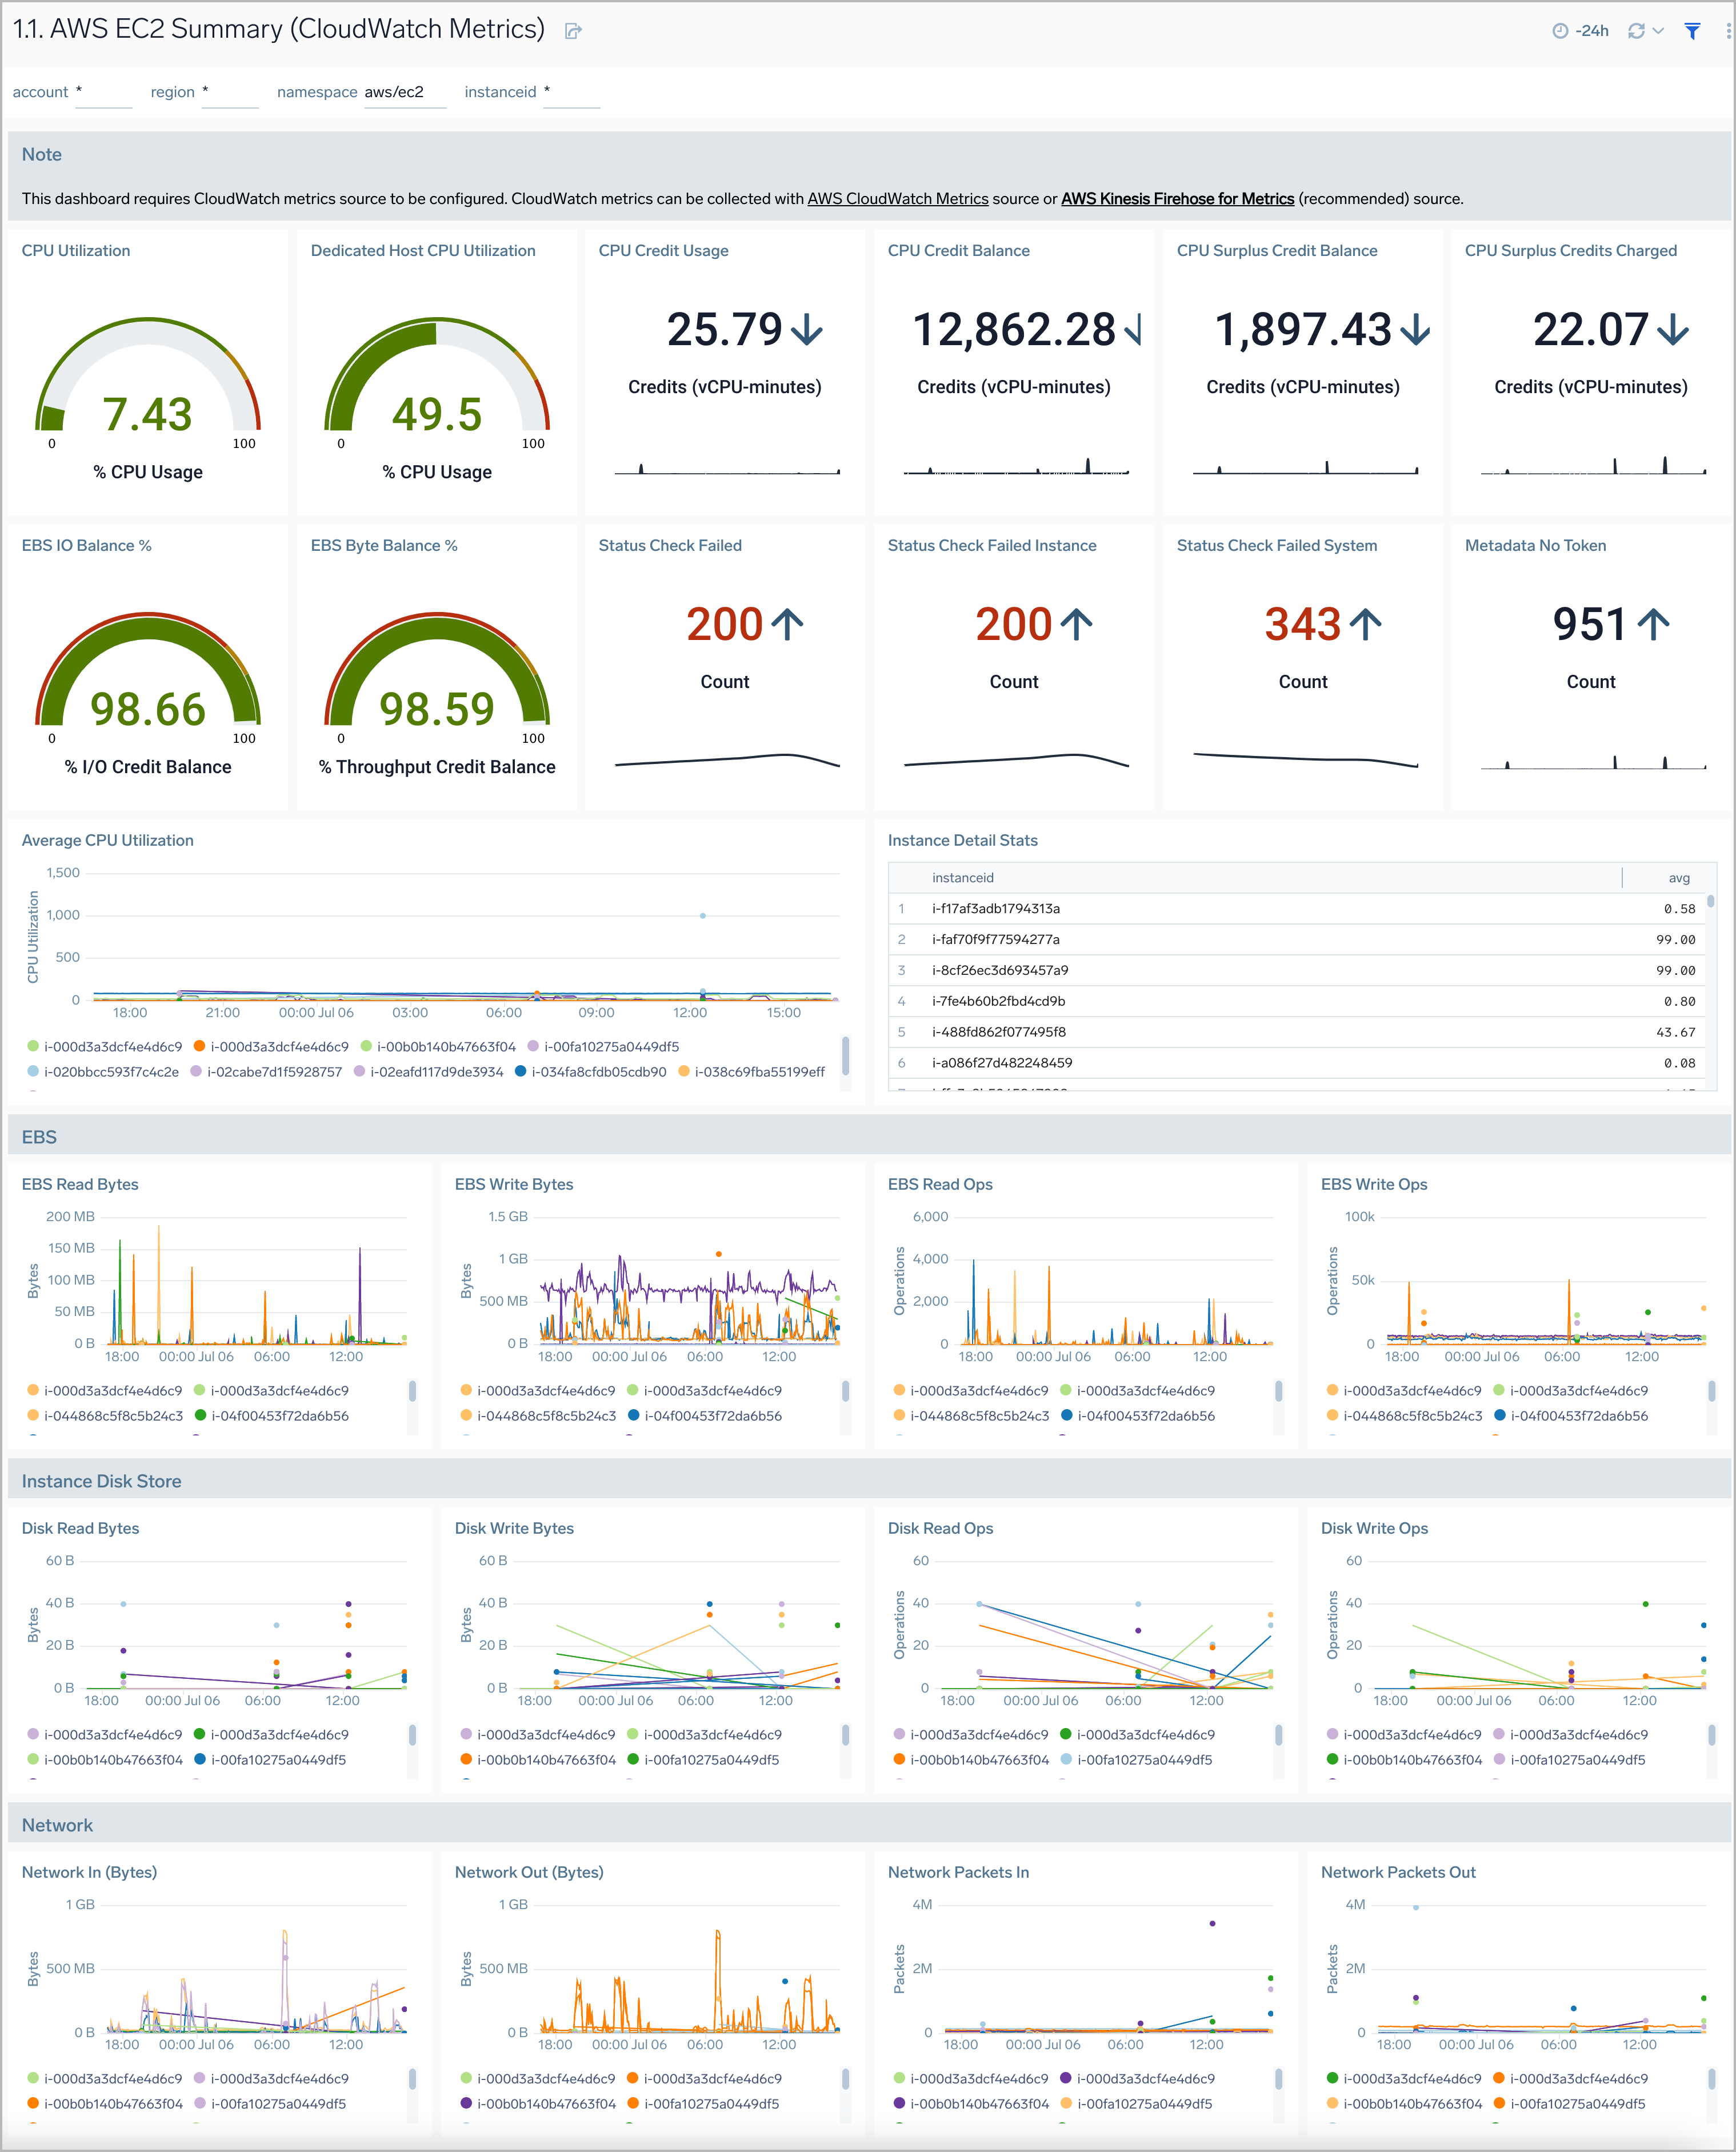Toggle i-04f00453f72da6b56 in EBS Write Bytes legend
This screenshot has width=1736, height=2152.
[x=705, y=1415]
